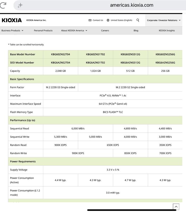Change region from United States (English)
Viewport: 186px width, 213px height.
(x=121, y=20)
